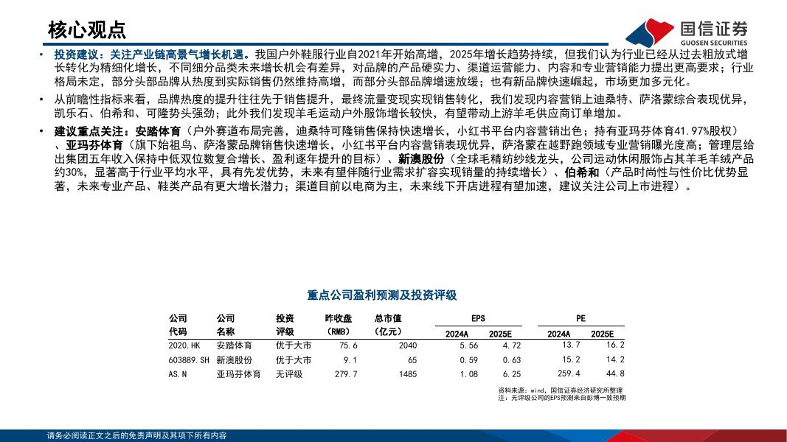Click closing price 279.7
The height and width of the screenshot is (442, 787).
point(347,374)
